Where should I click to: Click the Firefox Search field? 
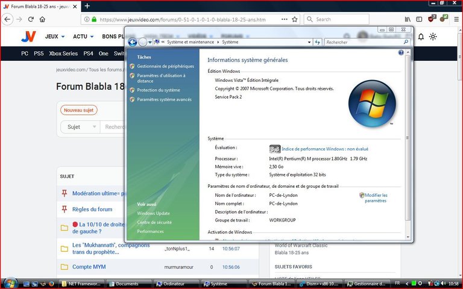point(336,19)
